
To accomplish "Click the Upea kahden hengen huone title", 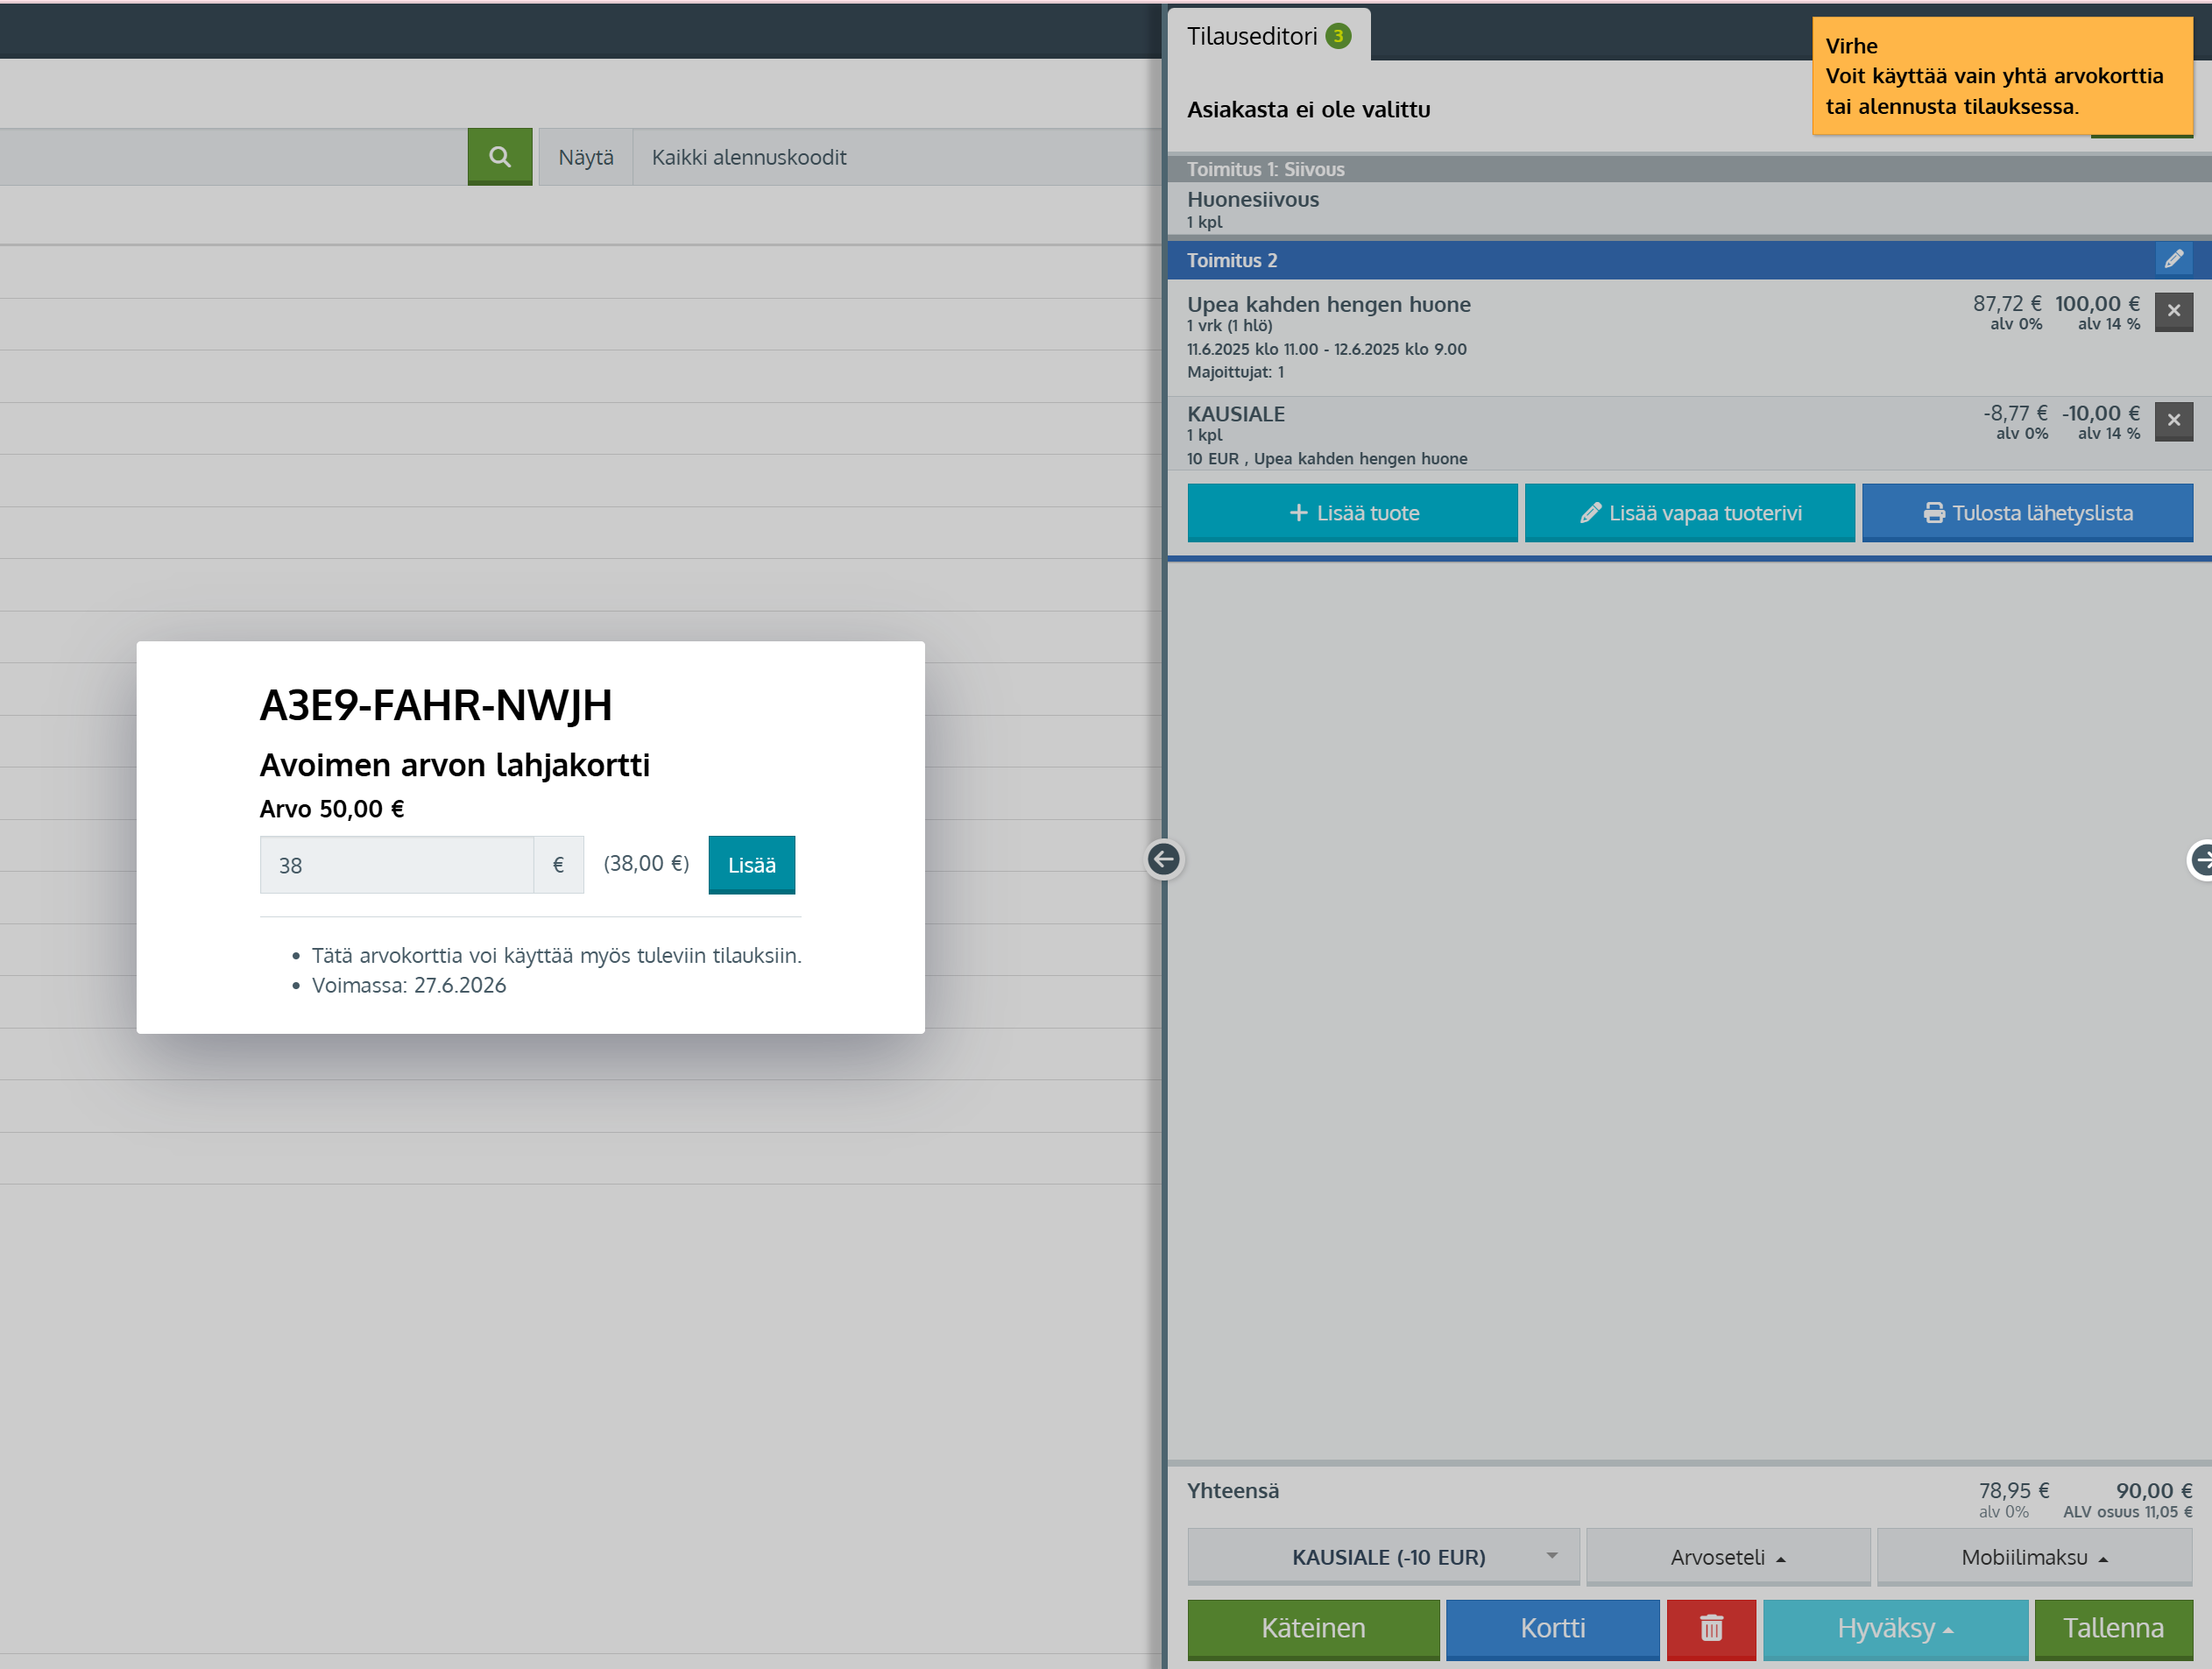I will [x=1328, y=304].
